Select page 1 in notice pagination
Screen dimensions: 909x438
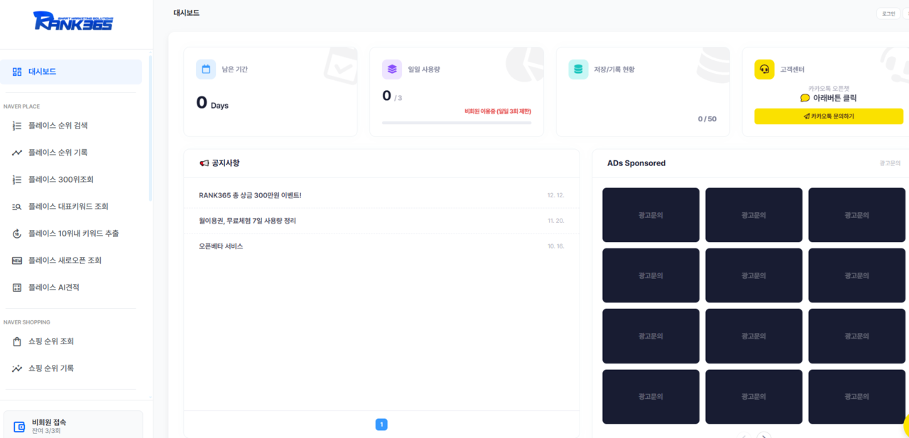(381, 425)
